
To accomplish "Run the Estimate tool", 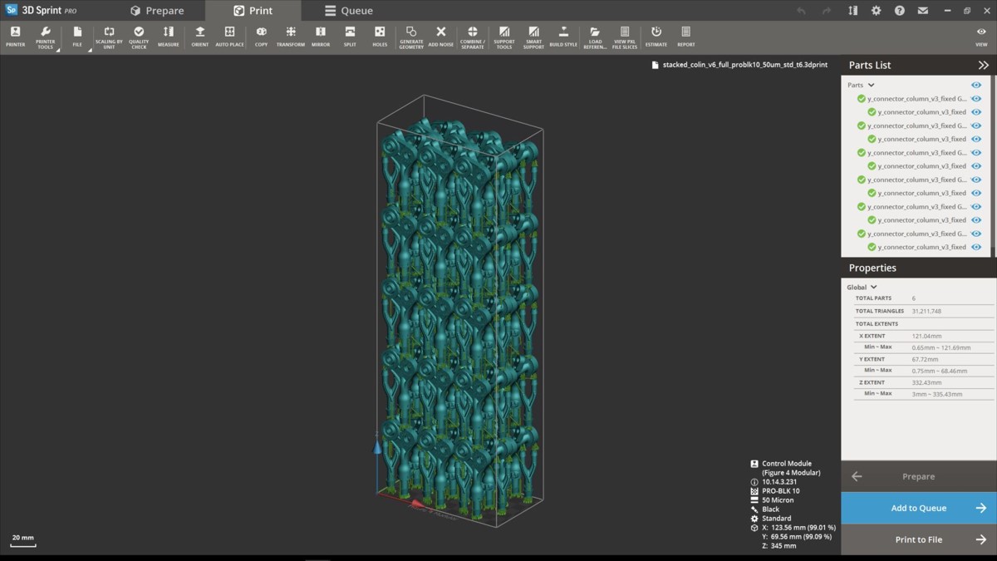I will [656, 37].
